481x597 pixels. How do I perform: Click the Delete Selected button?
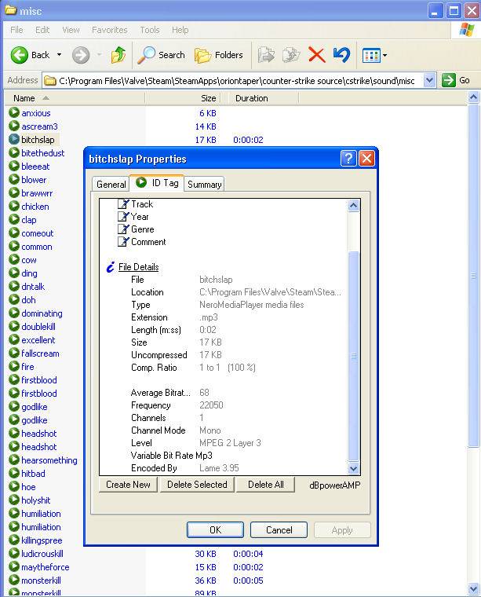197,485
